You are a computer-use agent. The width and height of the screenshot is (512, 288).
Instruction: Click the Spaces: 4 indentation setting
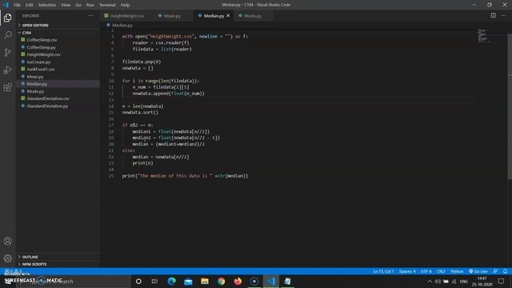407,271
